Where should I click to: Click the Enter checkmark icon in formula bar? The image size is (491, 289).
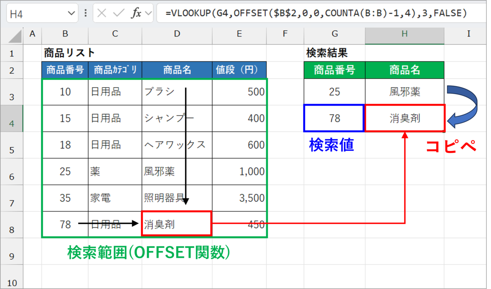pos(119,13)
